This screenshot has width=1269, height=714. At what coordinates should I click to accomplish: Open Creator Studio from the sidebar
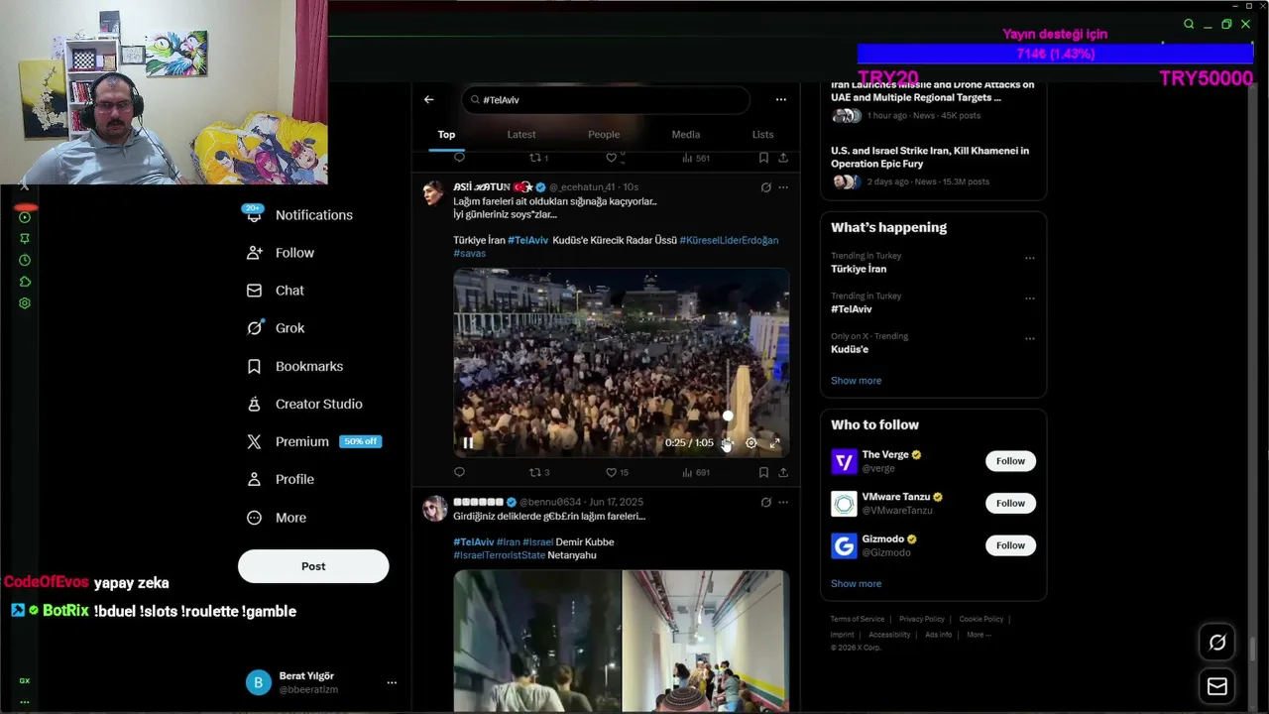tap(304, 404)
